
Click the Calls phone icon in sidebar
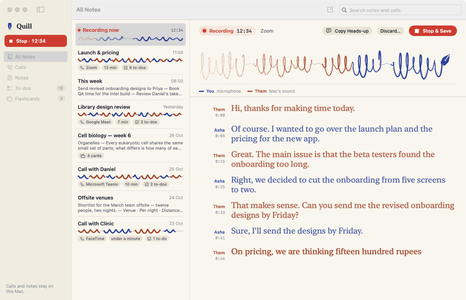point(10,67)
